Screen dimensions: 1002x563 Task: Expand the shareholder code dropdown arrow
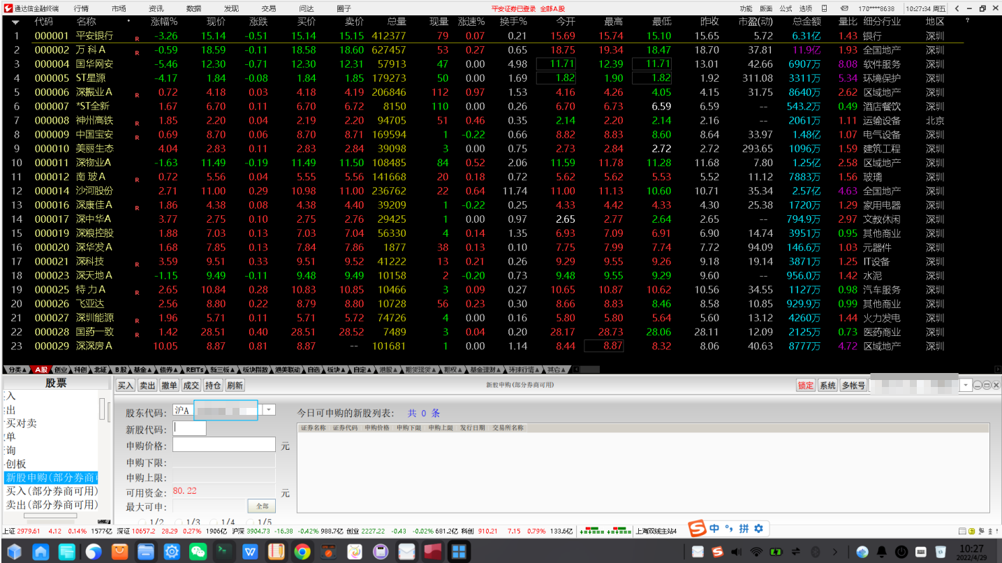[269, 410]
